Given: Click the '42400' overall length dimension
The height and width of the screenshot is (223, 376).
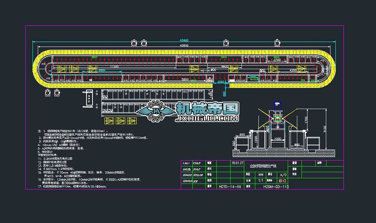Looking at the screenshot, I should click(x=184, y=40).
